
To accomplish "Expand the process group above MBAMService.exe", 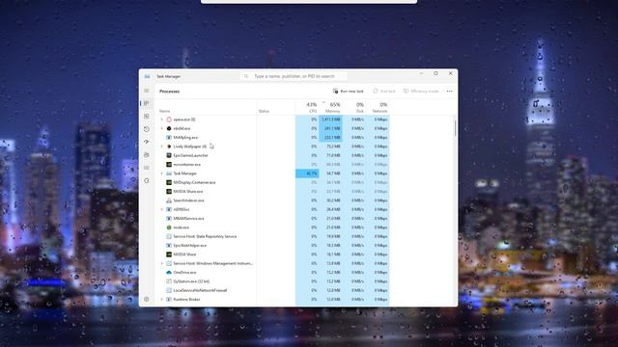I will (x=161, y=209).
